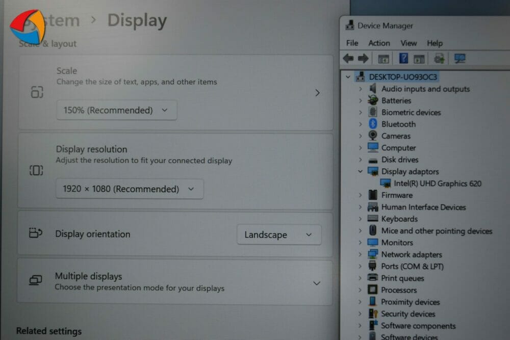
Task: Open the 1920 × 1080 resolution dropdown
Action: (x=130, y=189)
